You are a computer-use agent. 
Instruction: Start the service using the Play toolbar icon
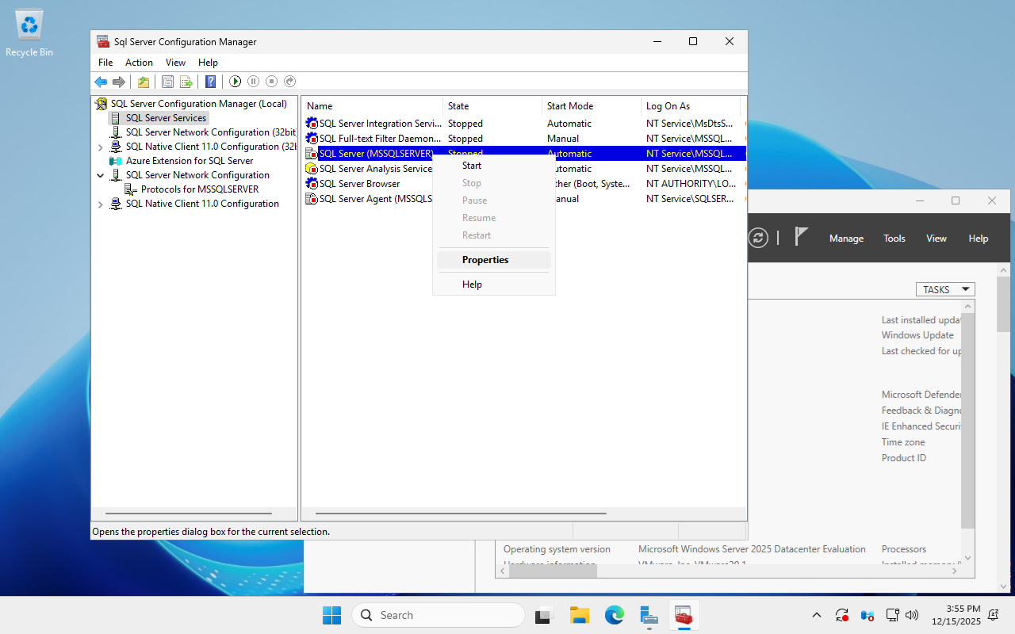pyautogui.click(x=235, y=81)
